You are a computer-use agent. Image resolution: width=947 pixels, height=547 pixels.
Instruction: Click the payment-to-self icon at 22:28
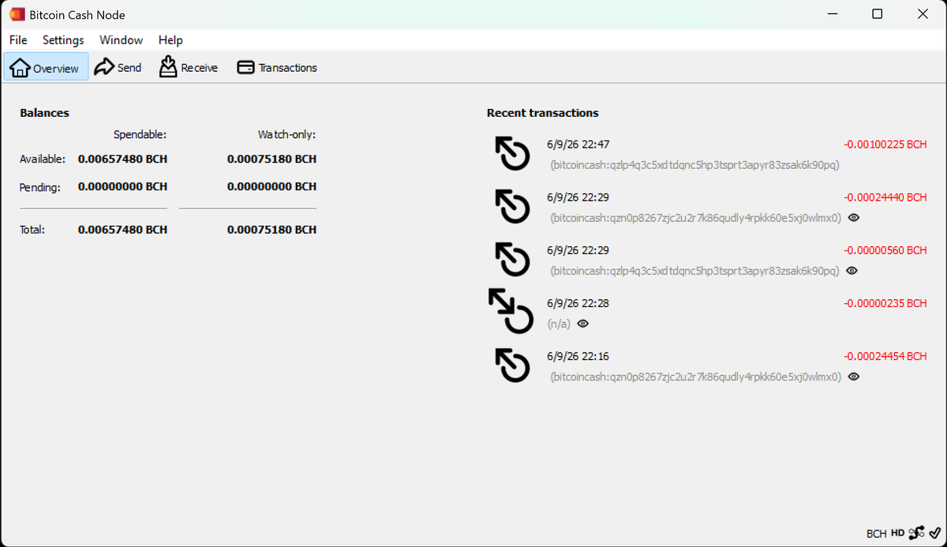pyautogui.click(x=511, y=312)
